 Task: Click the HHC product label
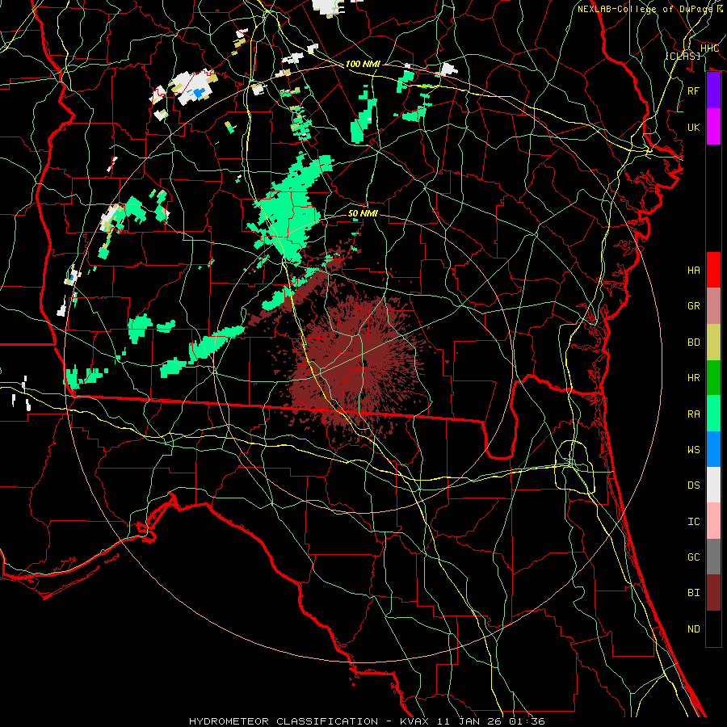pos(710,48)
